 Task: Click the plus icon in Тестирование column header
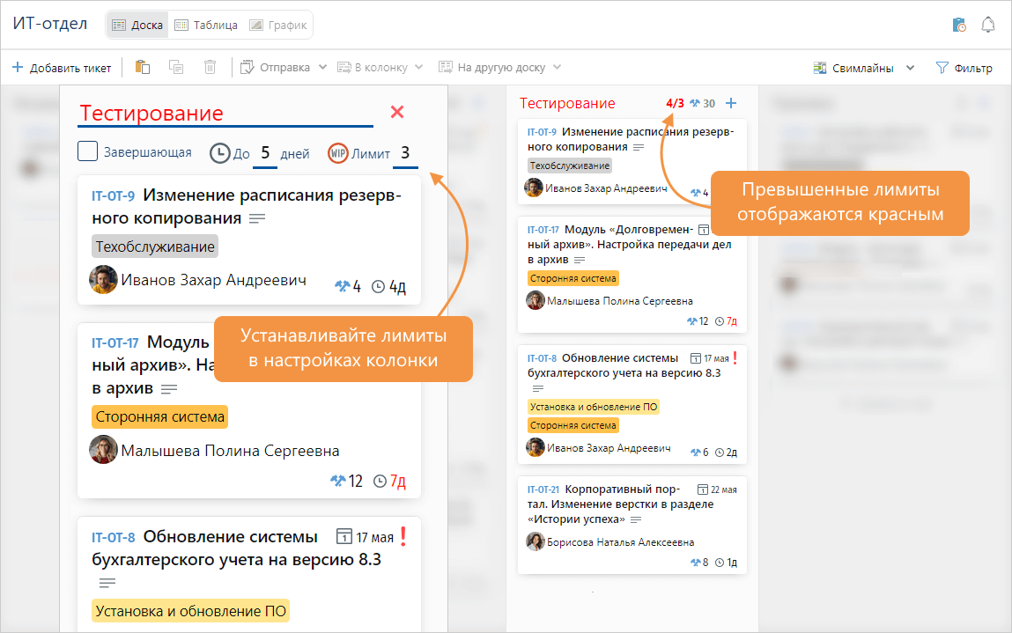[731, 104]
